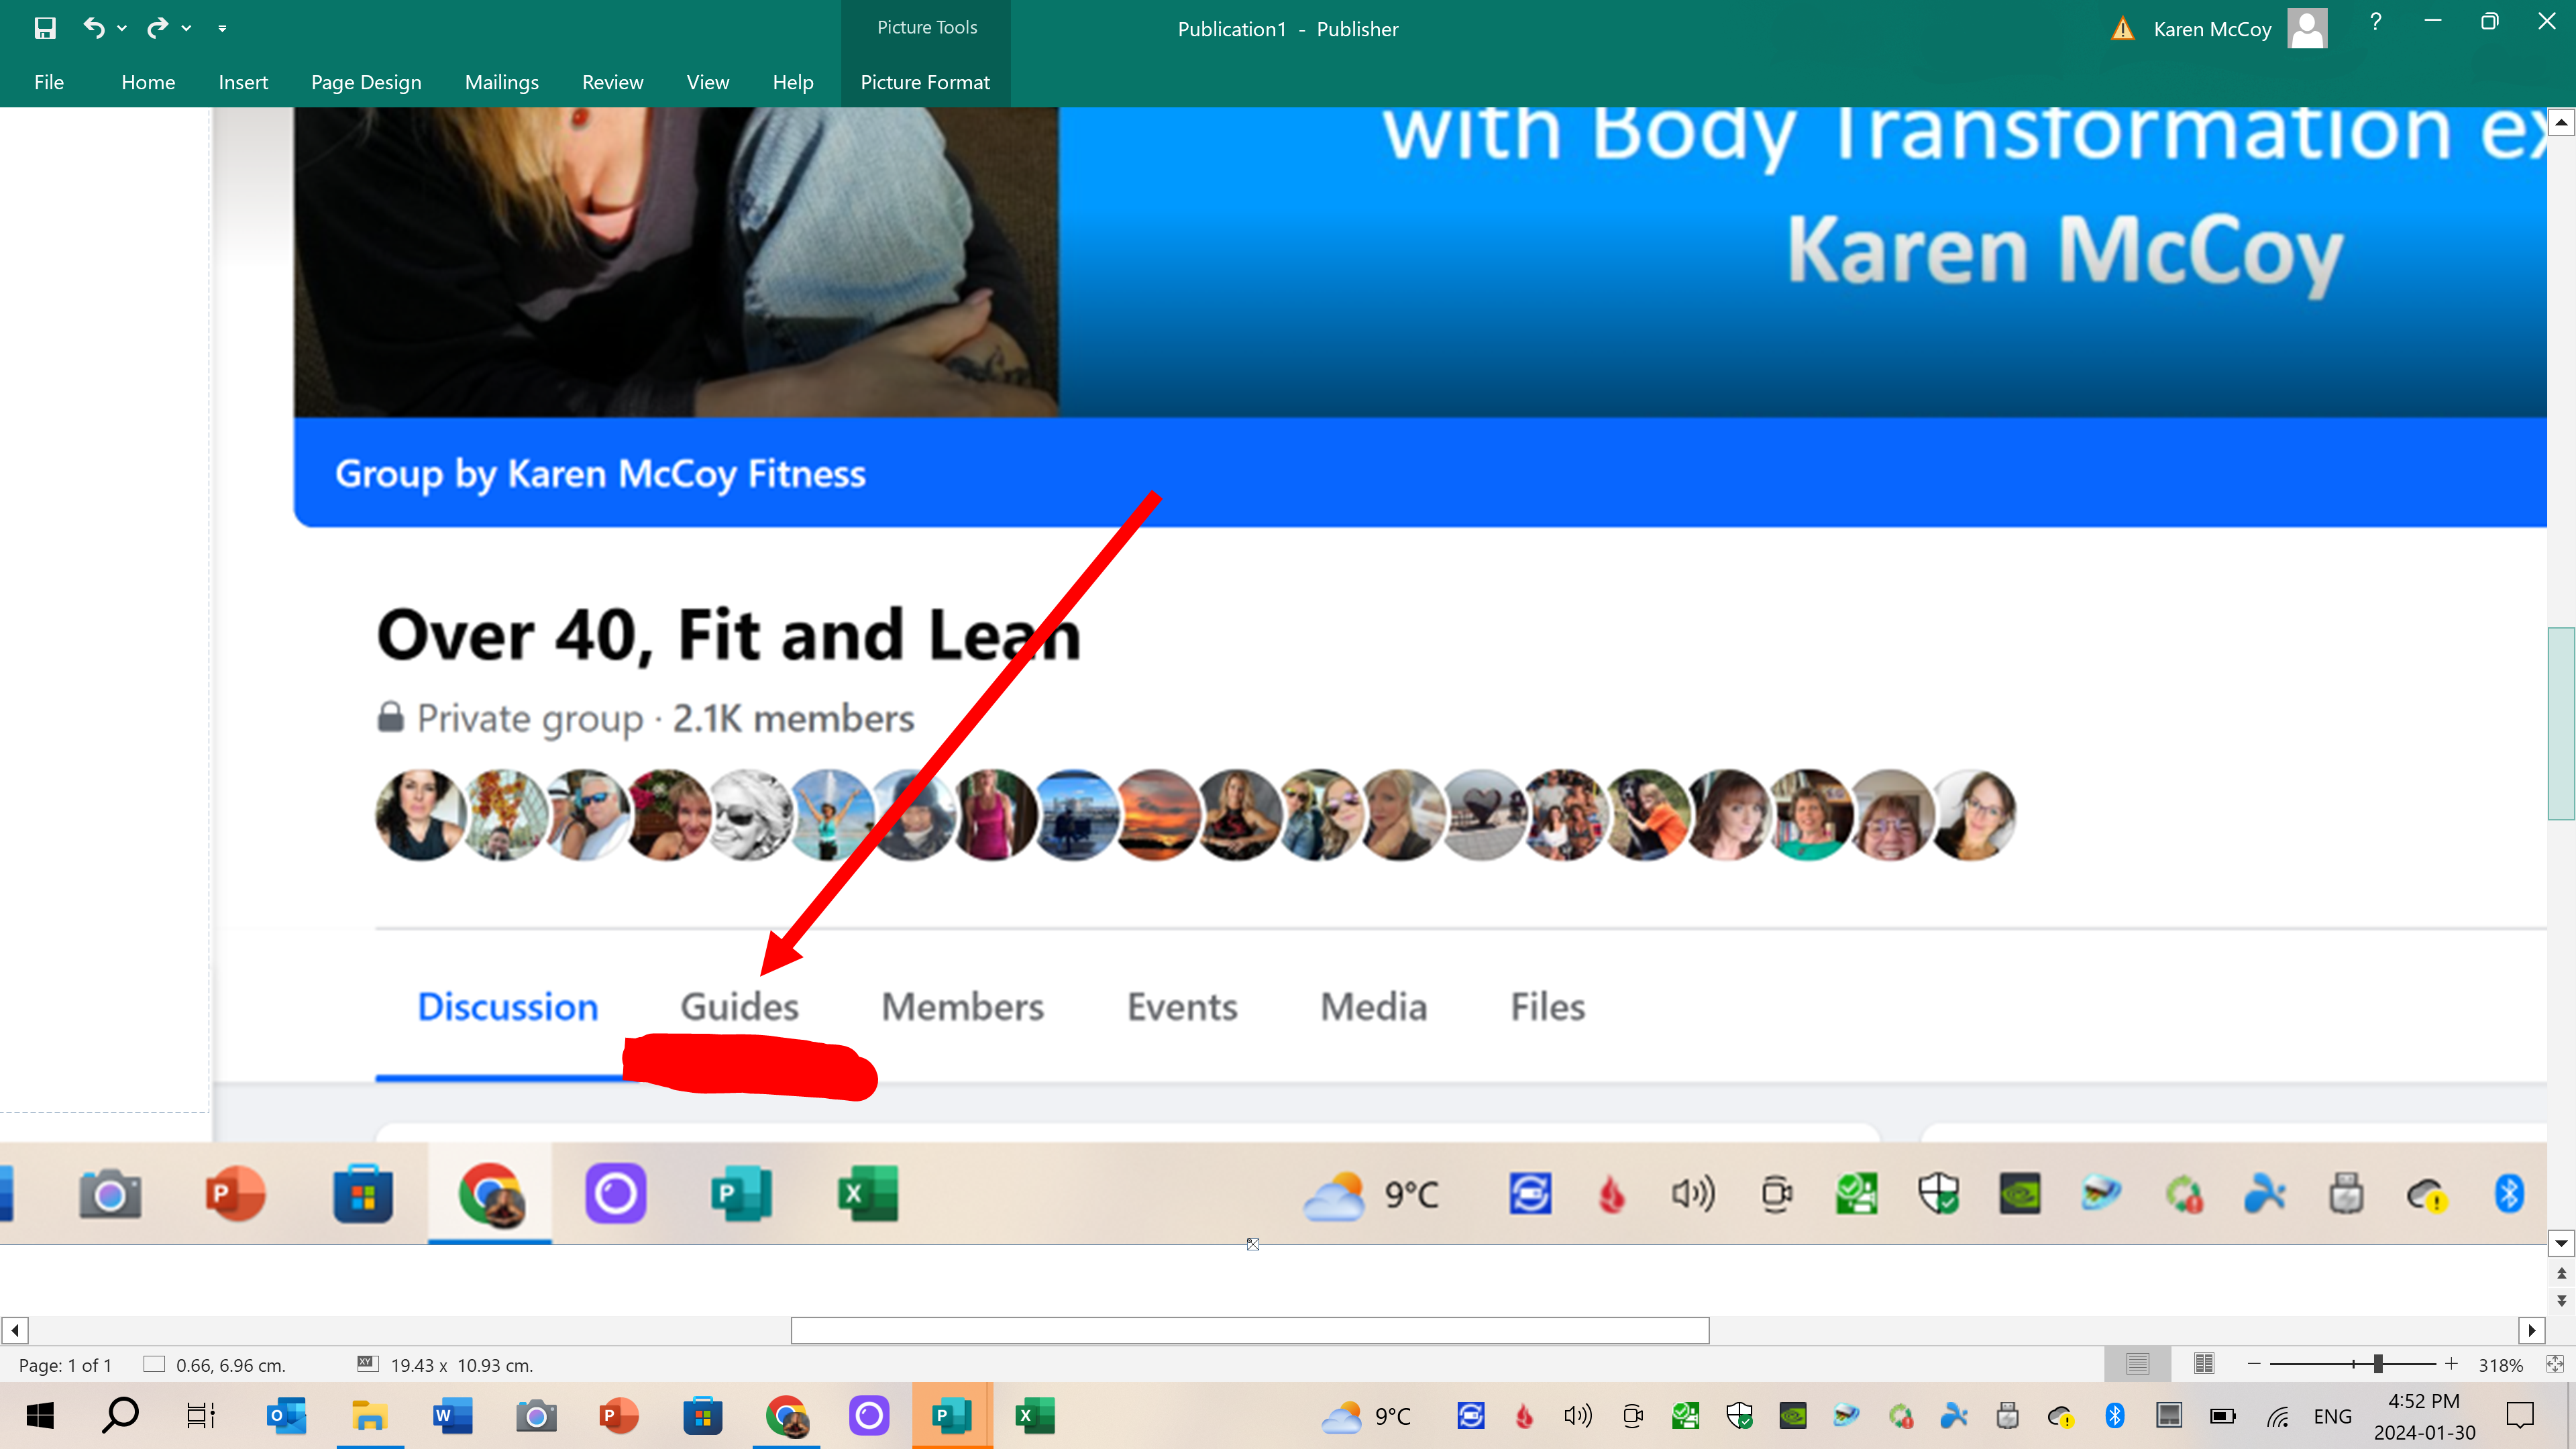Viewport: 2576px width, 1449px height.
Task: Open the Publisher Help question mark
Action: (2375, 22)
